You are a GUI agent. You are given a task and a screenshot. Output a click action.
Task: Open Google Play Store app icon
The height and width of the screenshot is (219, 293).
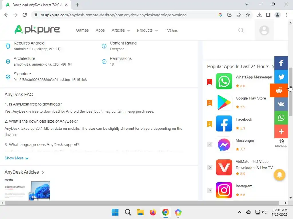coord(224,102)
